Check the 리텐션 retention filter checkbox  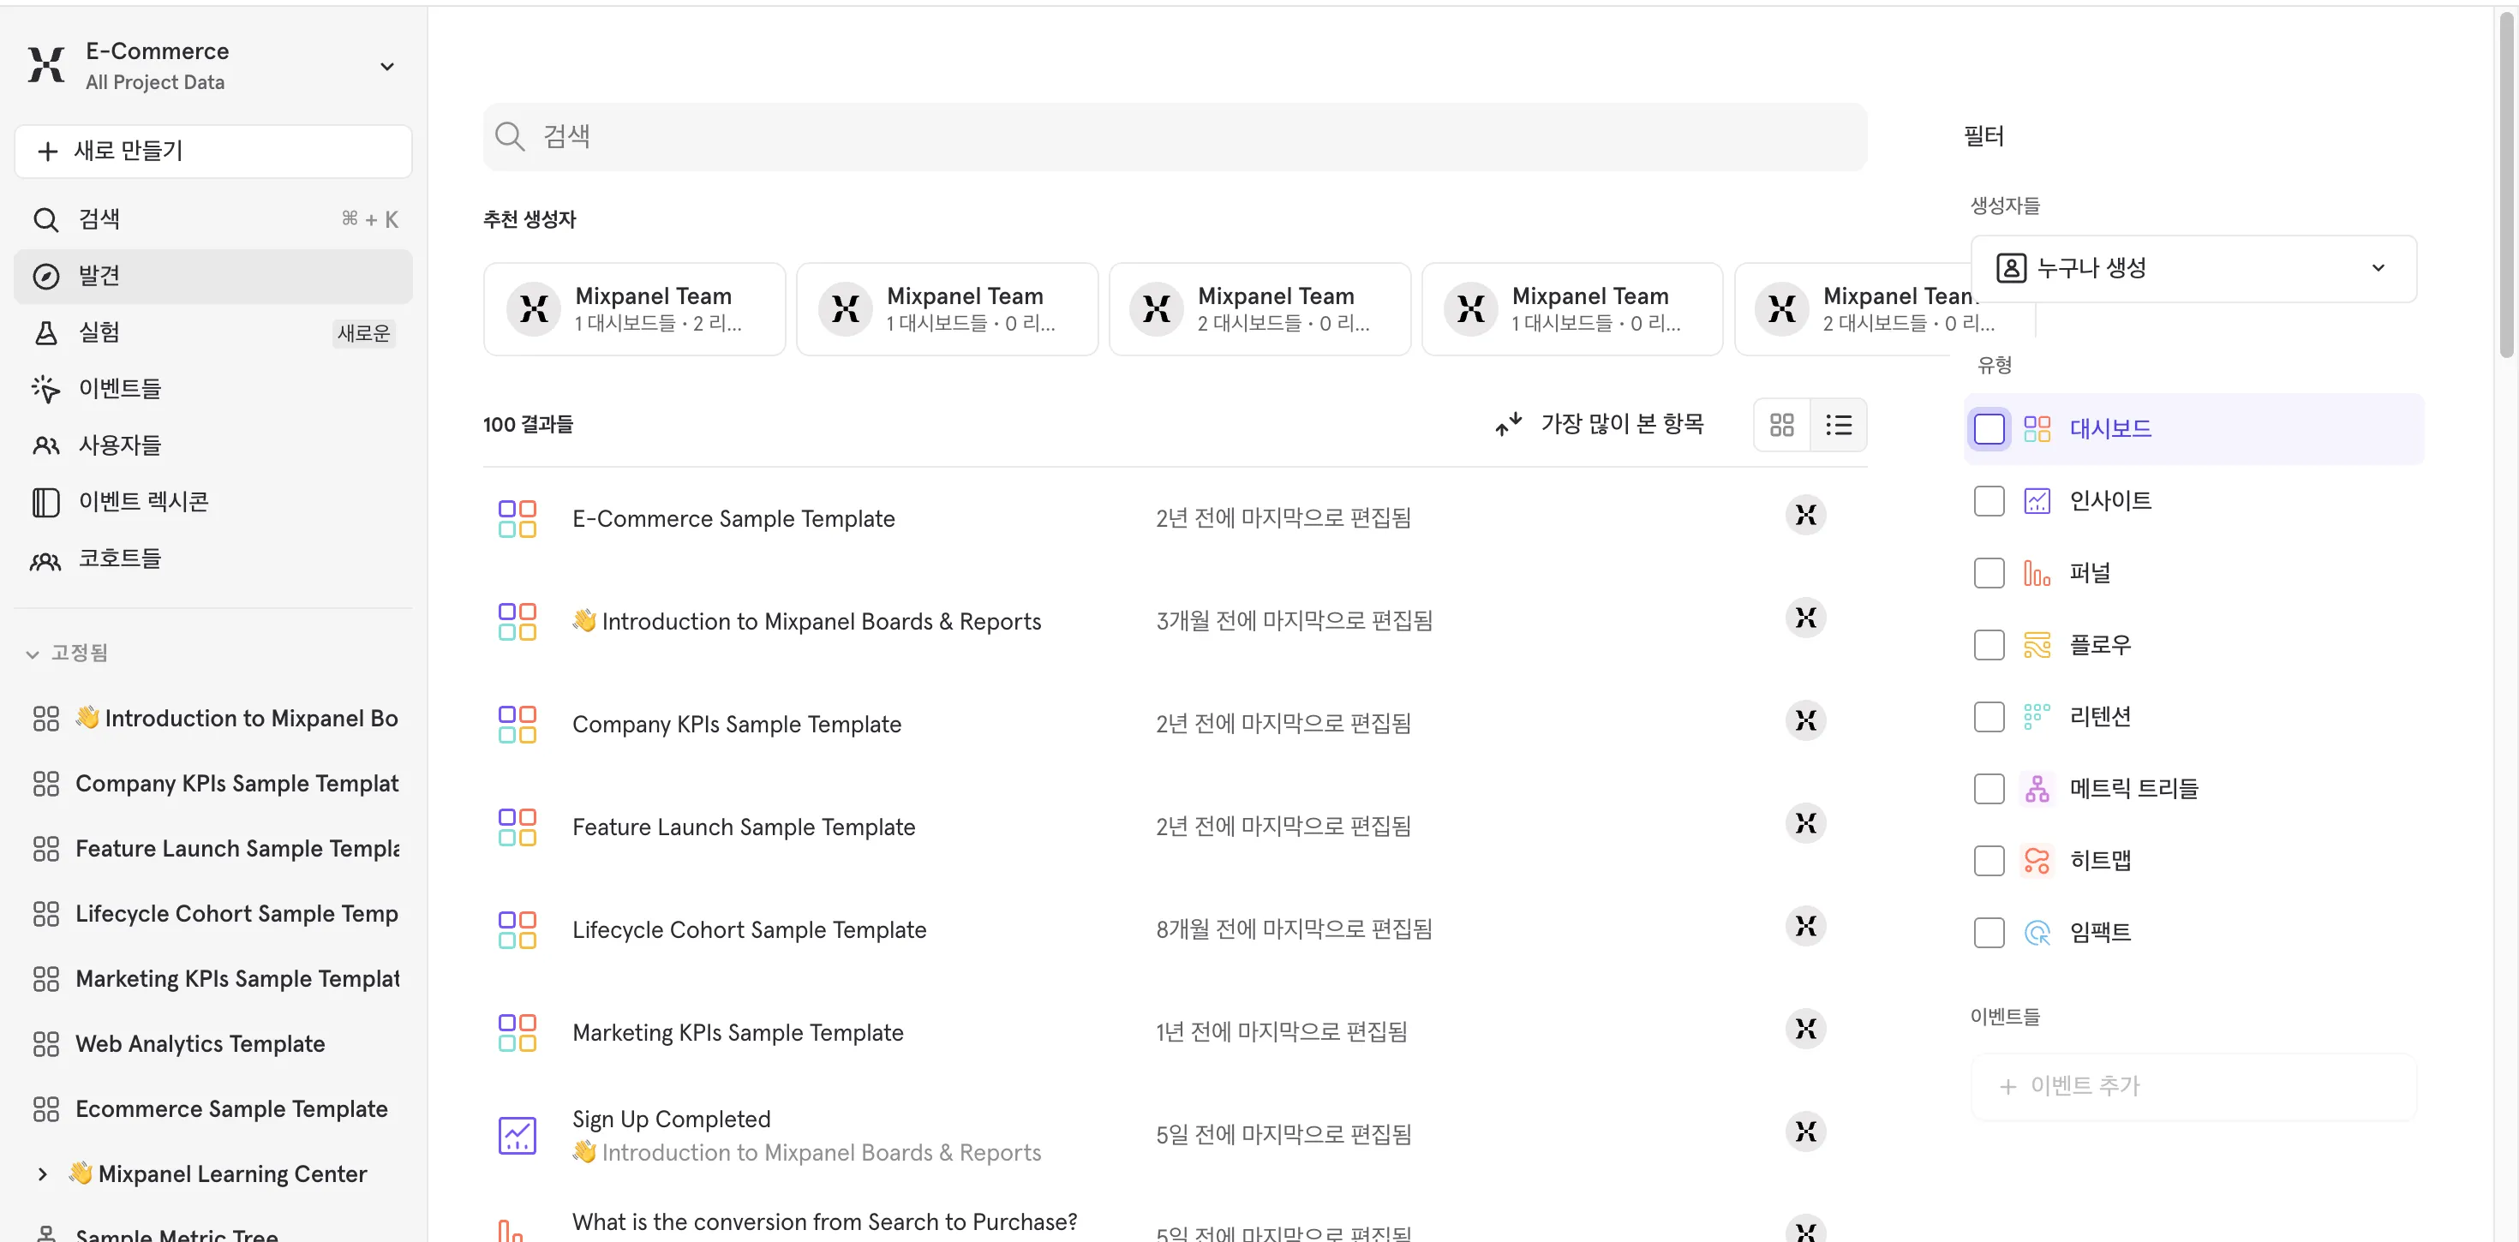click(1989, 717)
